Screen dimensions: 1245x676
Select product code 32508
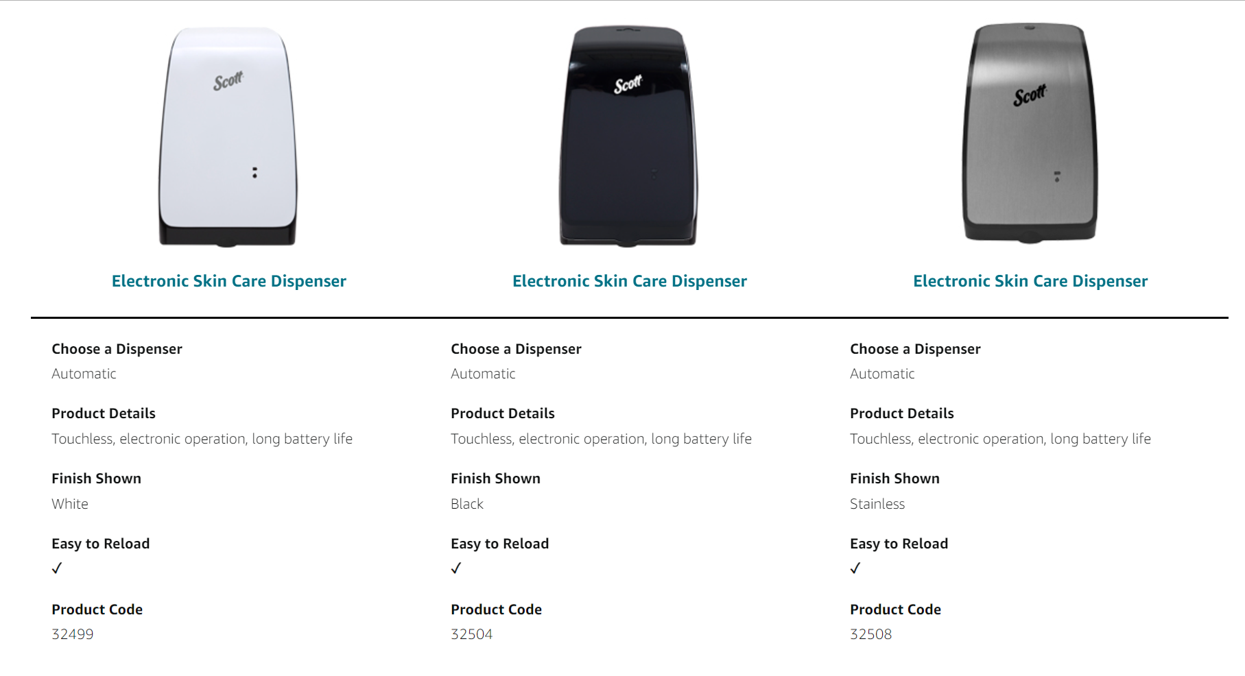pyautogui.click(x=871, y=634)
